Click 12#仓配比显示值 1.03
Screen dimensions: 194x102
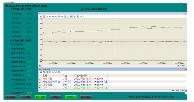tap(29, 88)
